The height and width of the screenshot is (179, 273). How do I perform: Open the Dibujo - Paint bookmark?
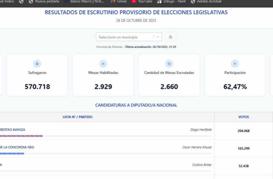[x=172, y=2]
